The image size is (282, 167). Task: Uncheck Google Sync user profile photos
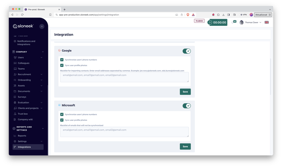[x=62, y=65]
